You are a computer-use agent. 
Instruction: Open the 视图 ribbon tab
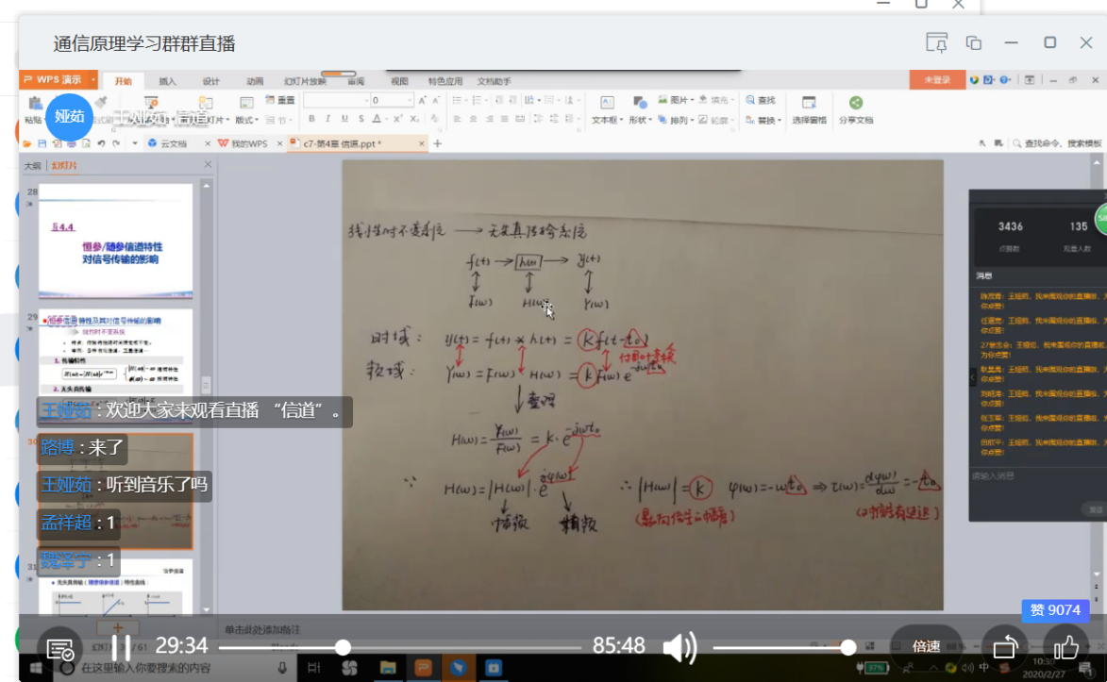click(399, 81)
